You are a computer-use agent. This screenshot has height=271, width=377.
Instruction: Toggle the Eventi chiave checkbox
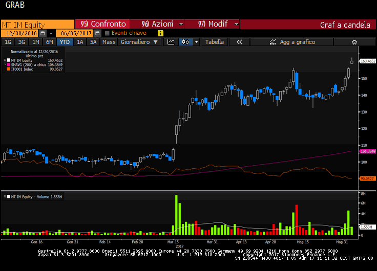coord(107,33)
